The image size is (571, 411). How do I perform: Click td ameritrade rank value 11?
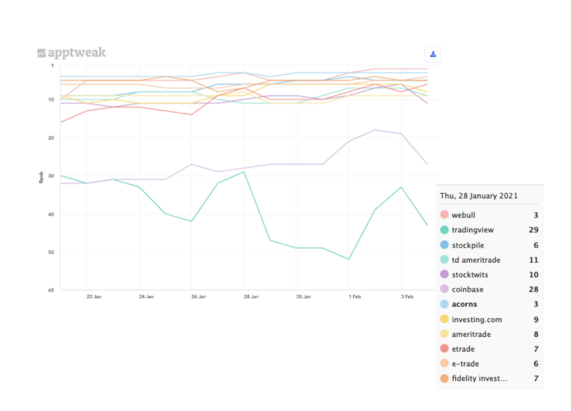pos(534,260)
